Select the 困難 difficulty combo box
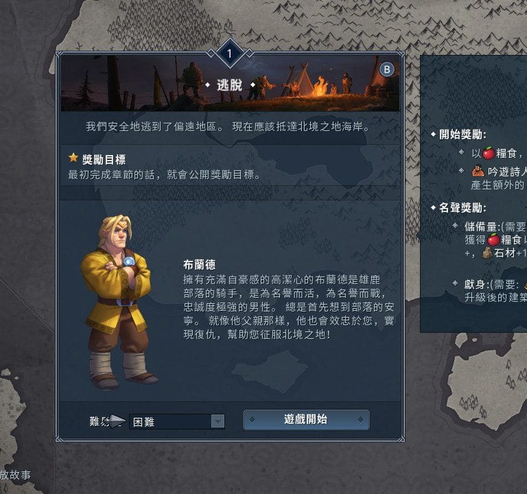Viewport: 527px width, 494px height. coord(177,421)
